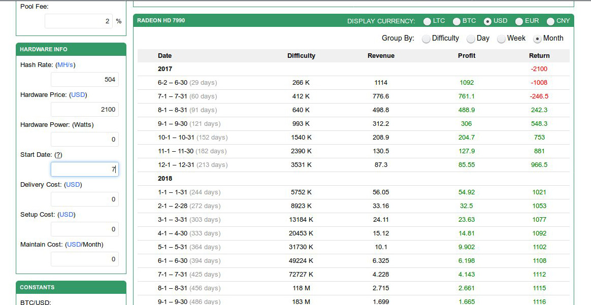The height and width of the screenshot is (305, 591).
Task: Select the 12-1 – 12-31 date row
Action: tap(353, 165)
